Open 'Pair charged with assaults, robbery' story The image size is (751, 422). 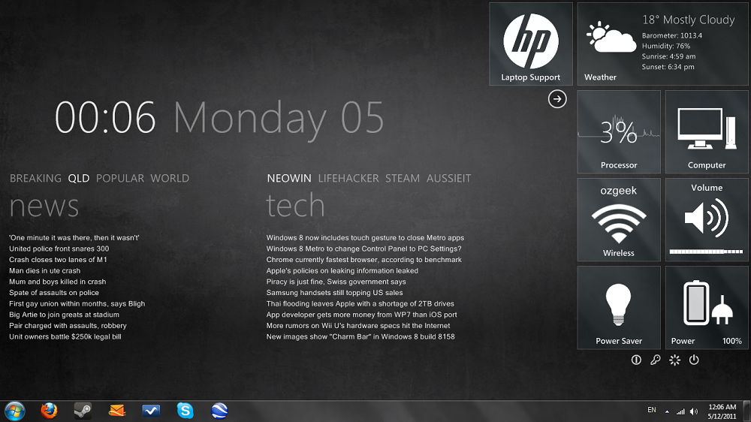68,326
